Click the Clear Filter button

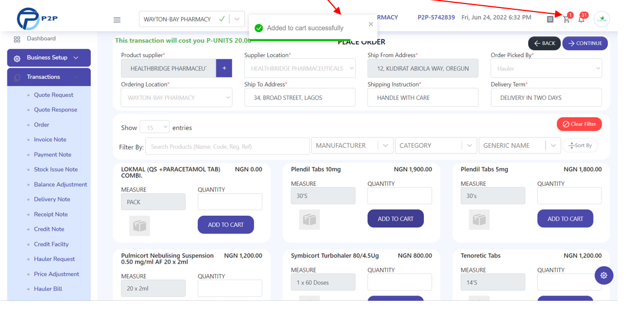tap(579, 124)
